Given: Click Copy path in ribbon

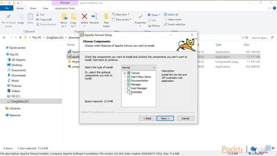Looking at the screenshot, I should tap(44, 19).
